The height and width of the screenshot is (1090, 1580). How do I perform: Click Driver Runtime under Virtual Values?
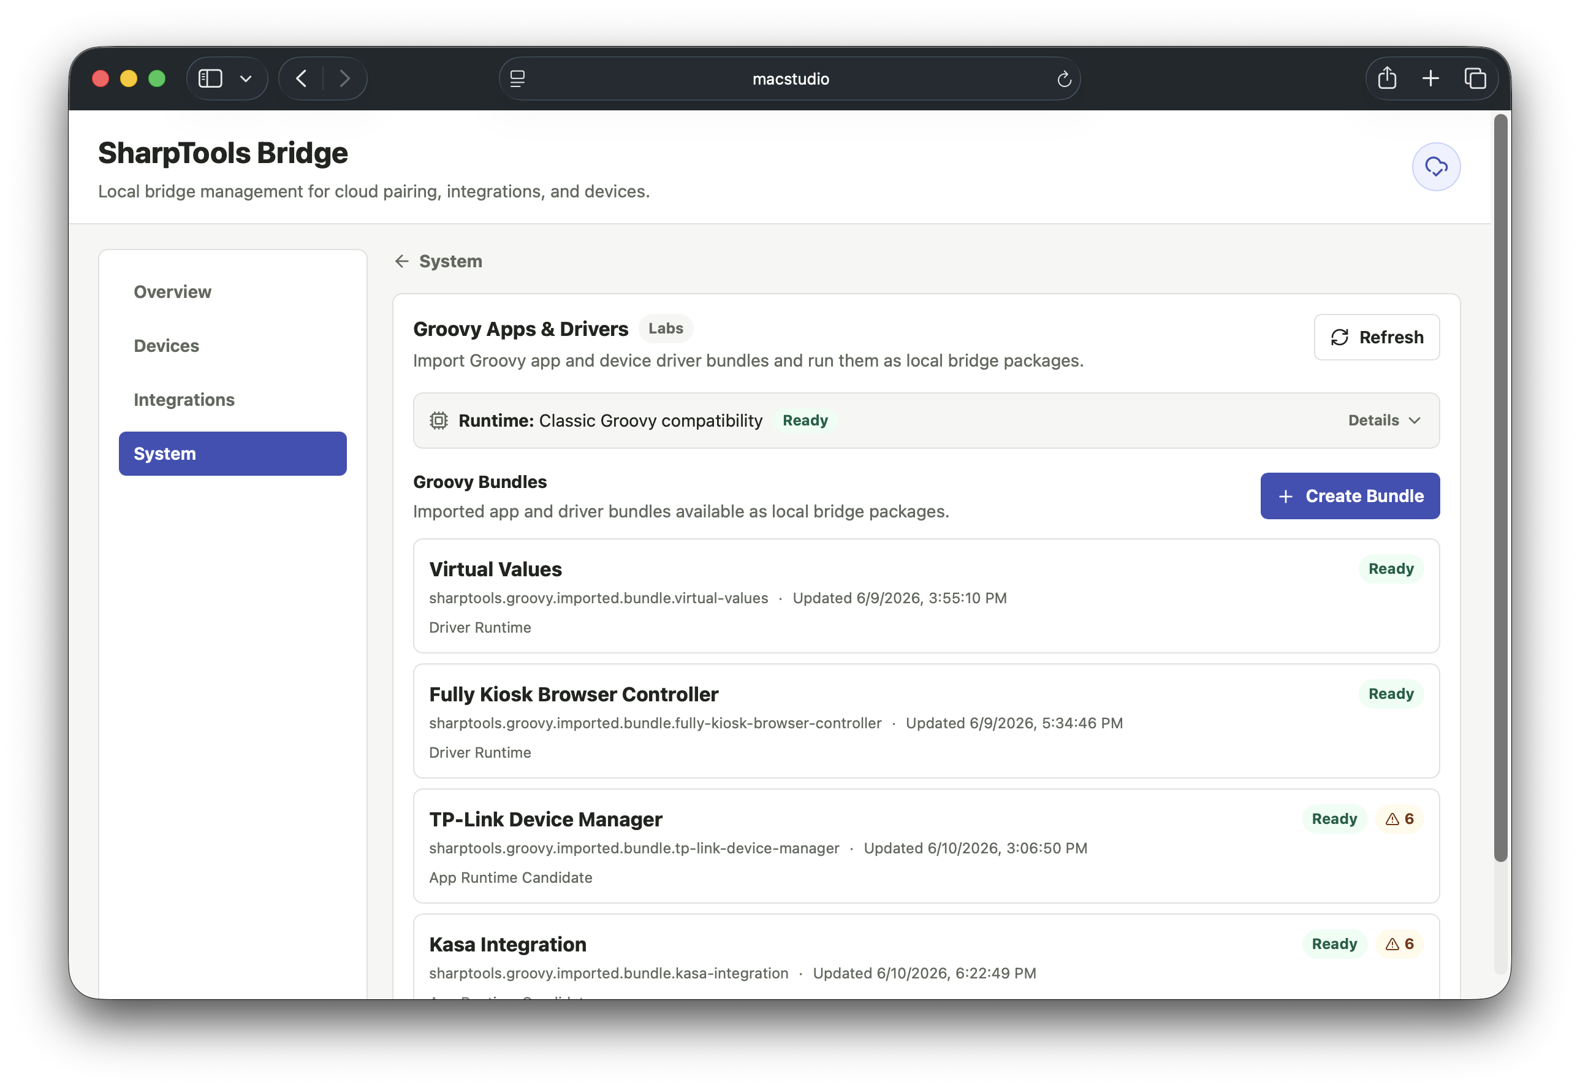(479, 628)
